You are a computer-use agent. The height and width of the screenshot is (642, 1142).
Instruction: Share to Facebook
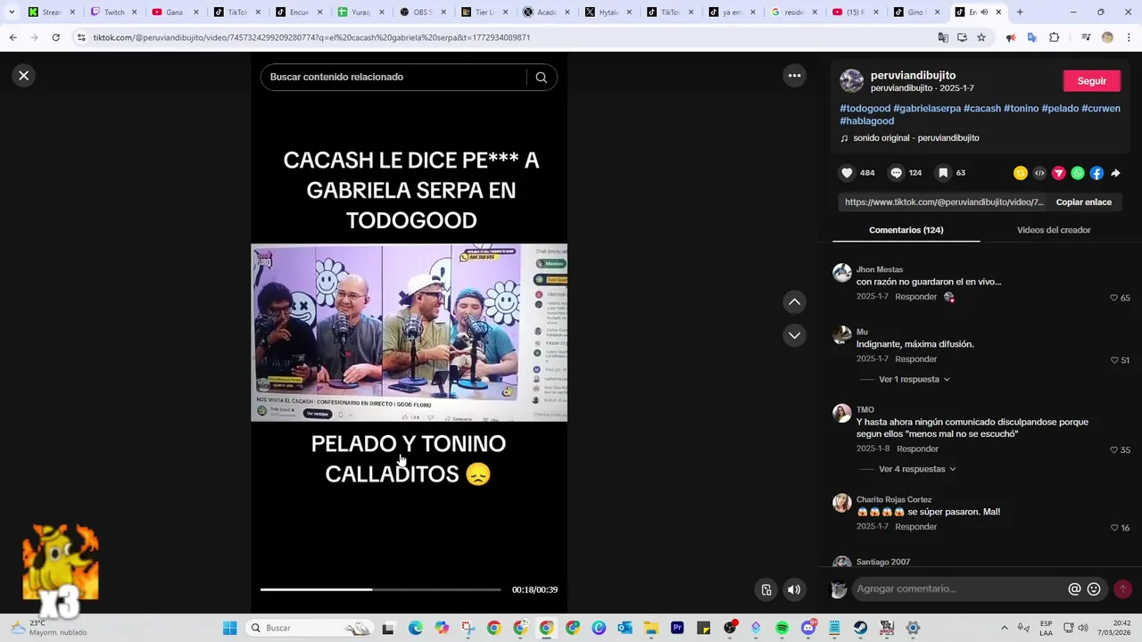coord(1096,173)
